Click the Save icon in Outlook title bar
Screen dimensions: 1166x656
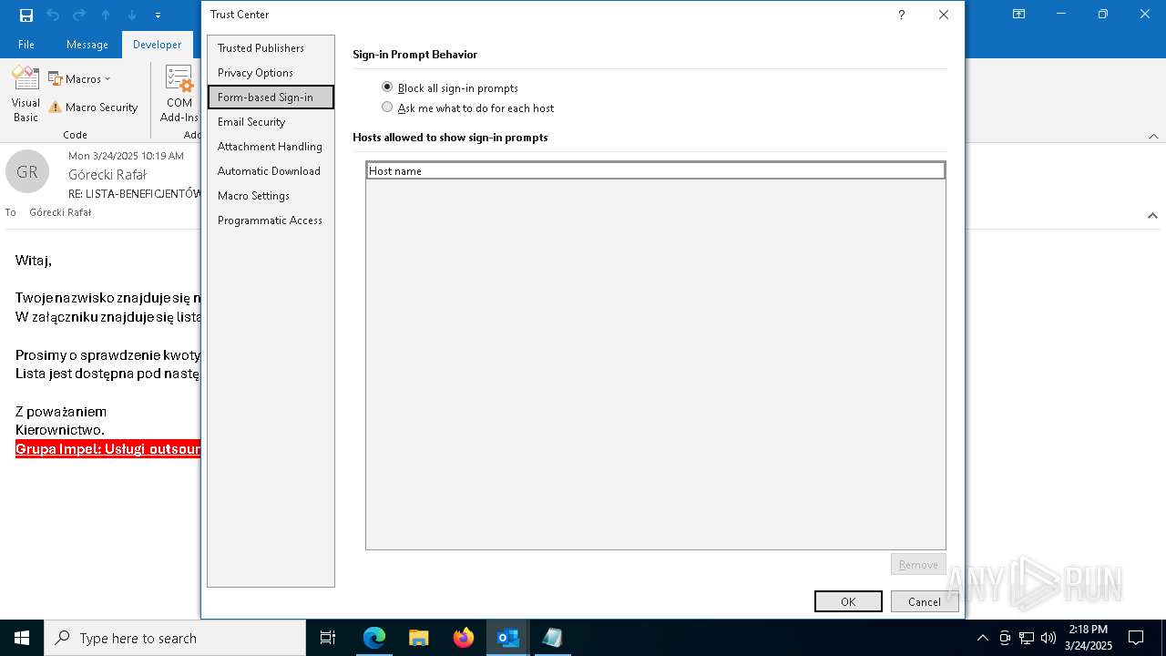click(26, 15)
